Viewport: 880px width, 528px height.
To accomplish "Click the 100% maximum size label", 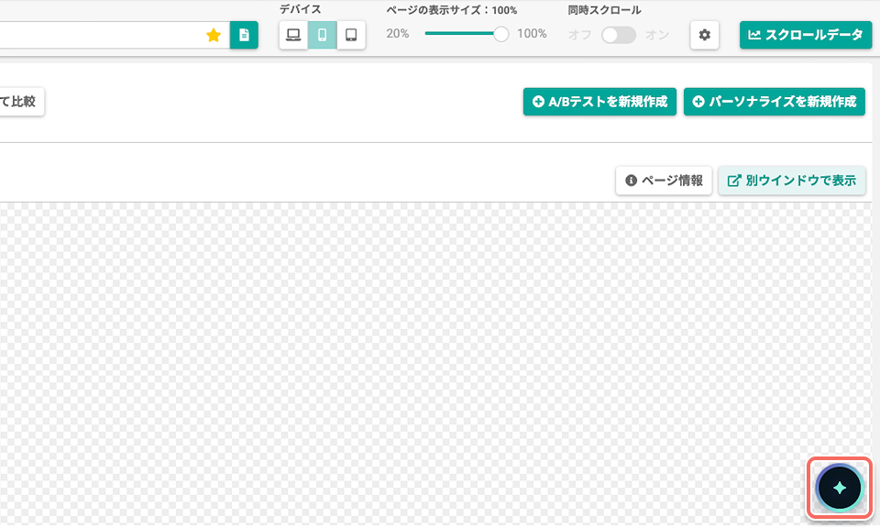I will [532, 34].
